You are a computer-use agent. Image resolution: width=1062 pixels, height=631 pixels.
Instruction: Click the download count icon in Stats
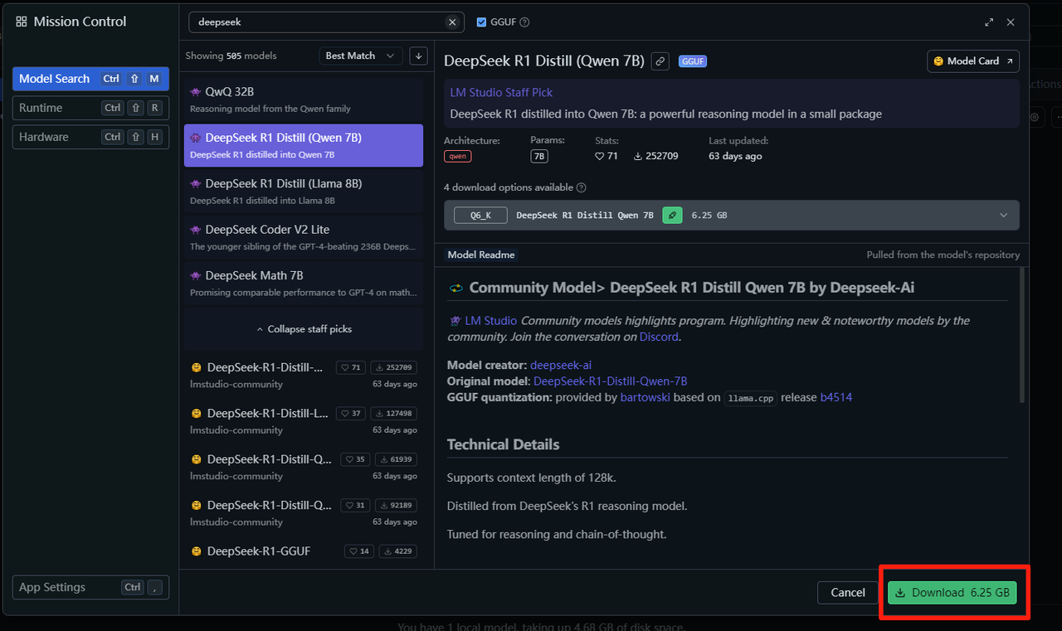(638, 156)
